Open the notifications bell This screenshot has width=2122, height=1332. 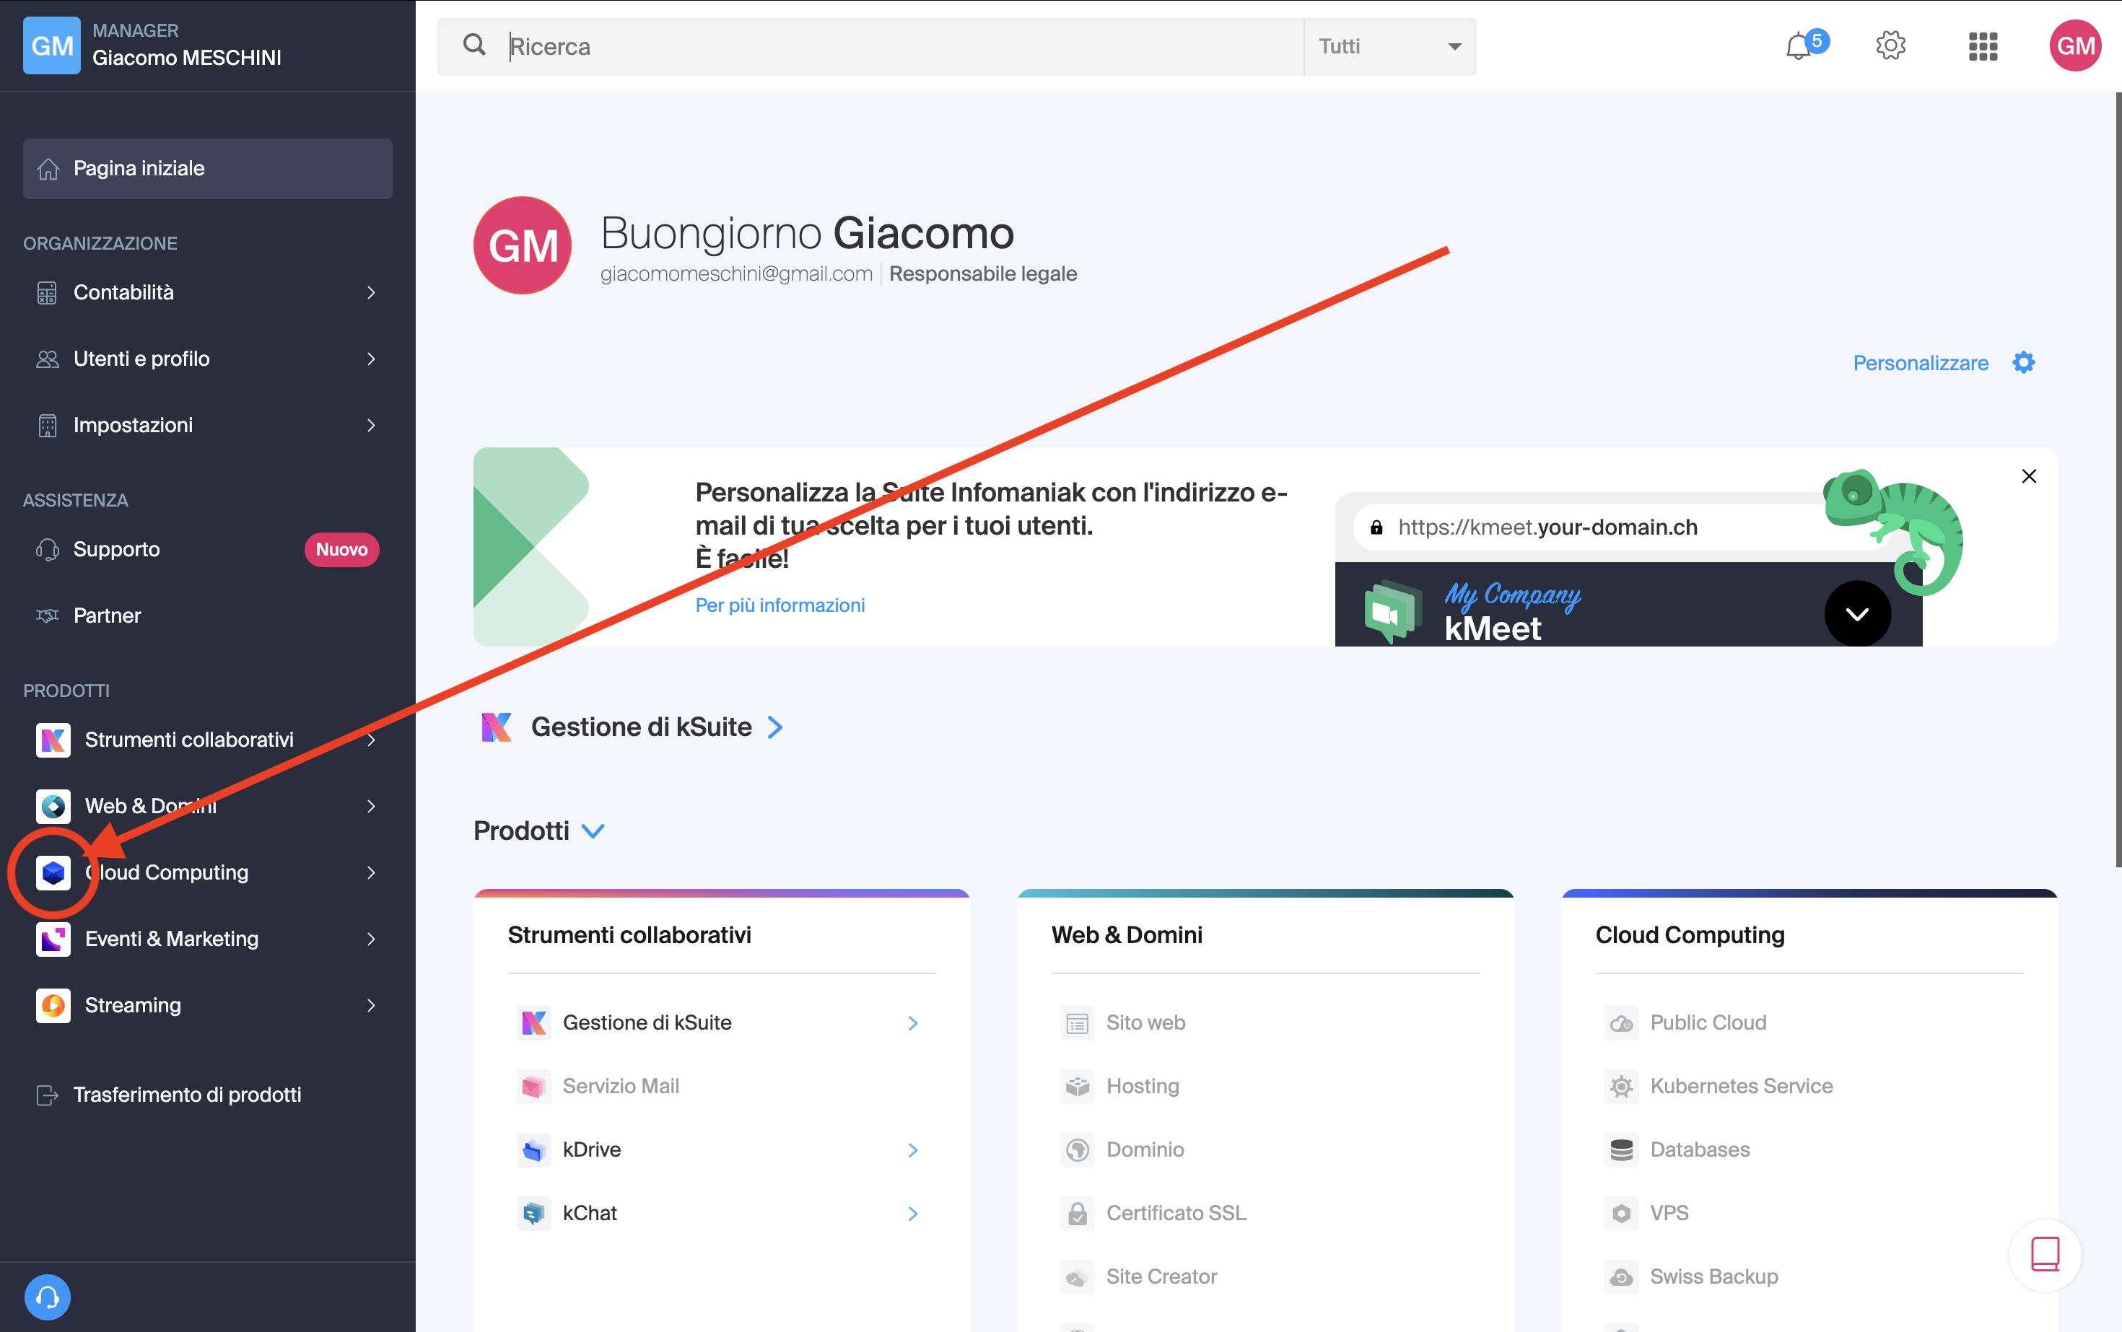[1799, 45]
